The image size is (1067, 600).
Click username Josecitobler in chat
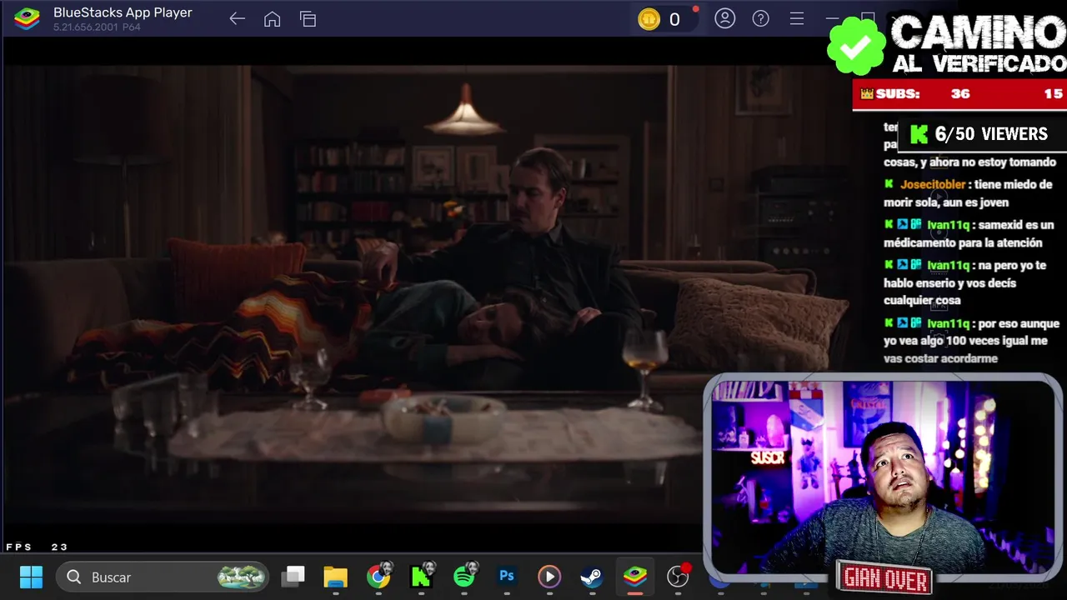[x=933, y=185]
